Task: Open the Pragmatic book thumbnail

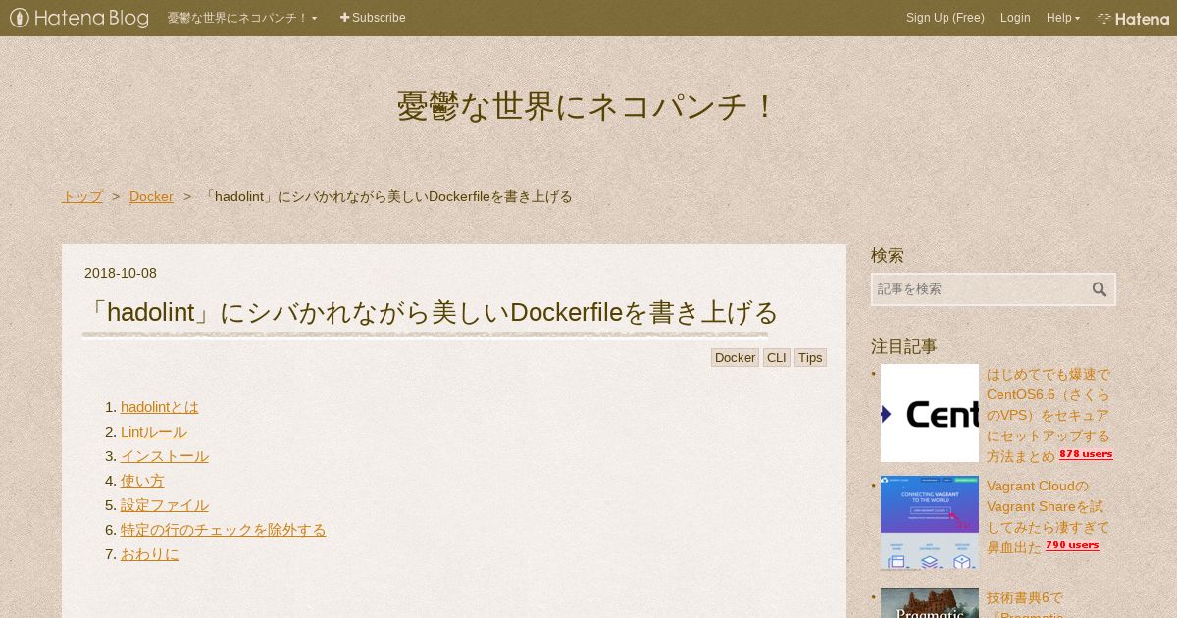Action: (930, 602)
